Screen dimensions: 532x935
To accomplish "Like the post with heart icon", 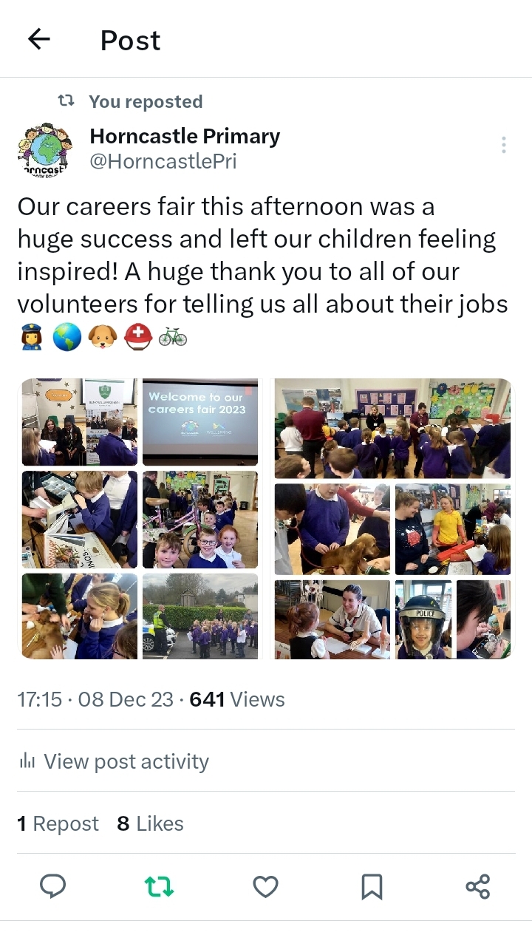I will [265, 886].
